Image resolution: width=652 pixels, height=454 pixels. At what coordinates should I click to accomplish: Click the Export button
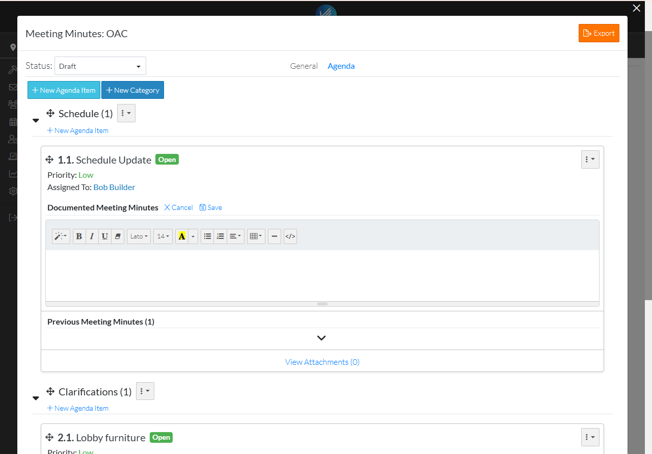[x=599, y=33]
